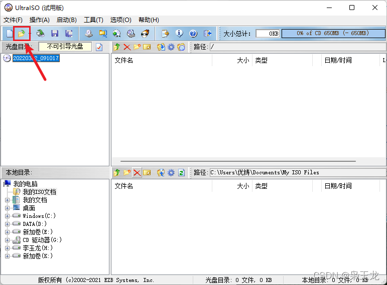387x285 pixels.
Task: Click the local 路径 field with My ISO Files
Action: (x=298, y=173)
